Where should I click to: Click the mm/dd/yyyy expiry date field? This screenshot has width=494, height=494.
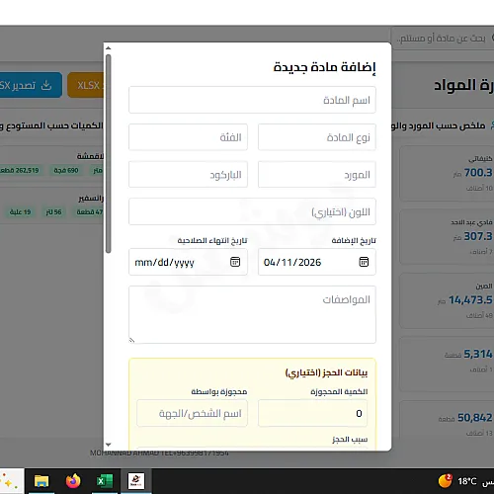click(188, 262)
